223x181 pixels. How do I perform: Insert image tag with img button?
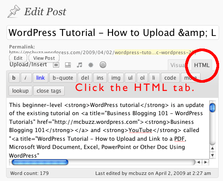(x=116, y=78)
